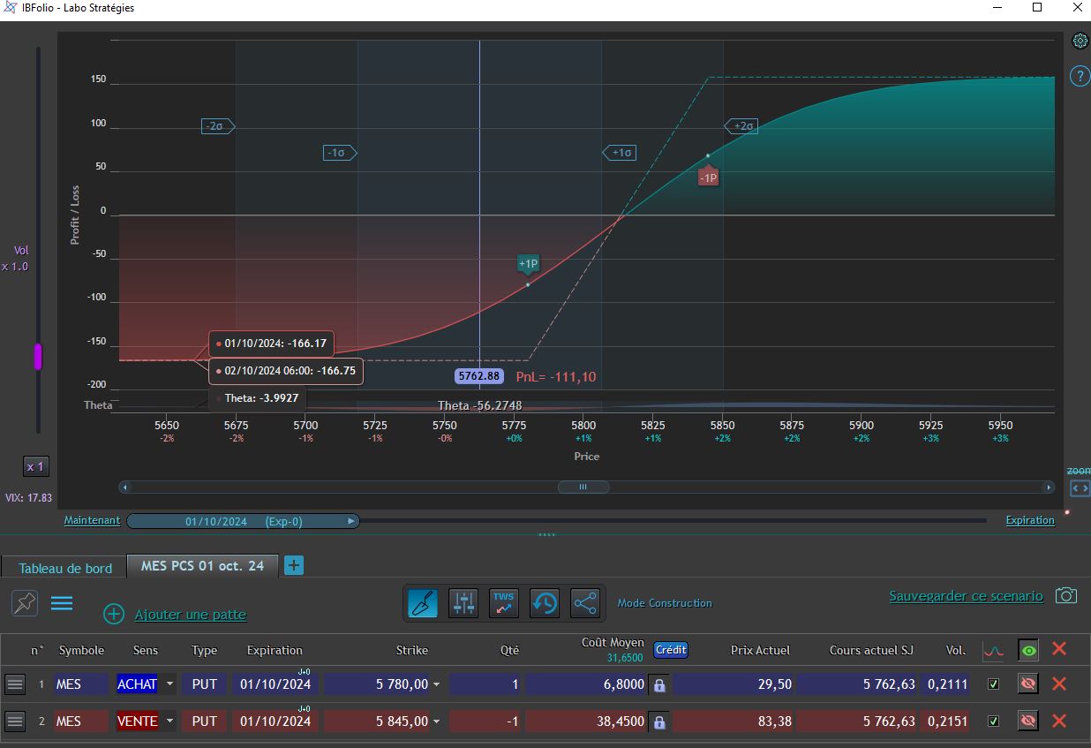
Task: Pin the strategy with pushpin icon
Action: 25,603
